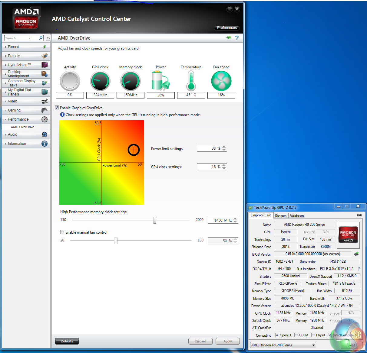Image resolution: width=367 pixels, height=353 pixels.
Task: Click the Common Display Tasks icon
Action: coord(45,83)
